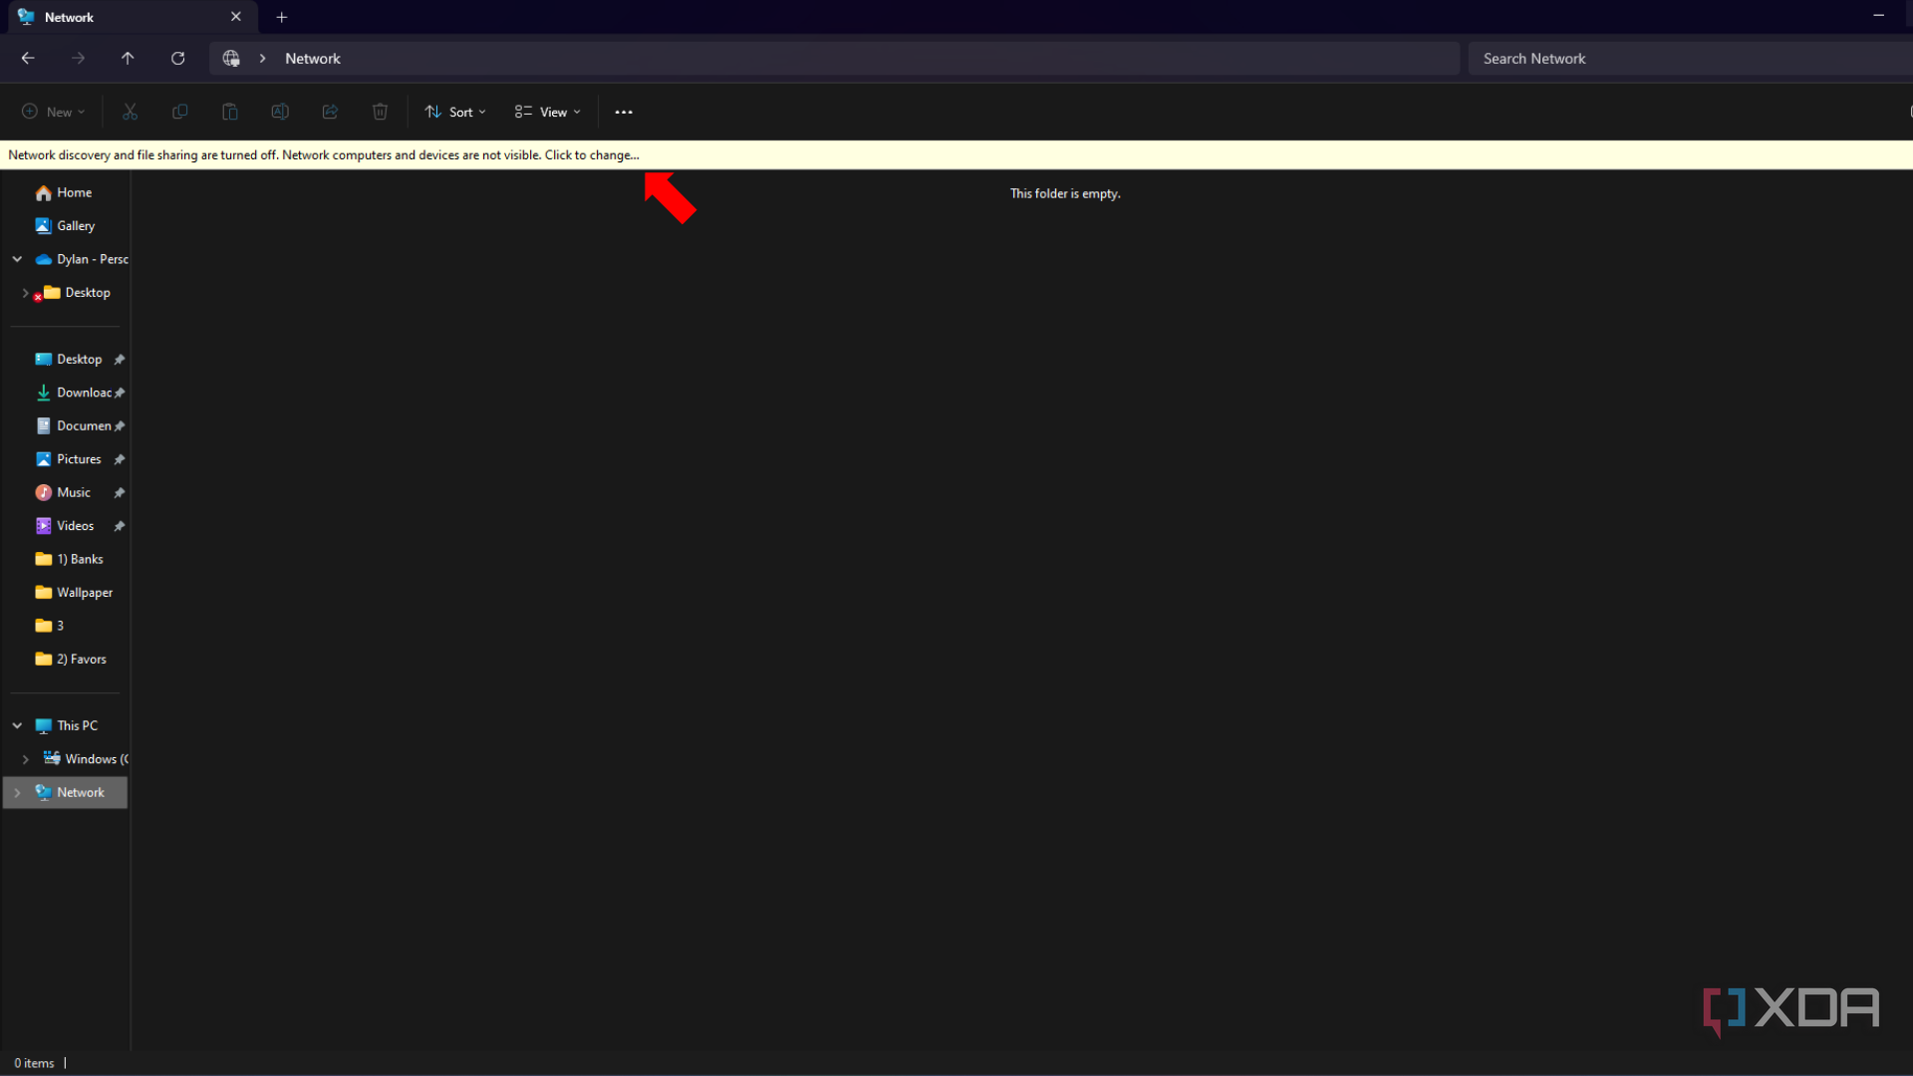This screenshot has width=1913, height=1076.
Task: Collapse the Dylan - Personal OneDrive node
Action: tap(17, 259)
